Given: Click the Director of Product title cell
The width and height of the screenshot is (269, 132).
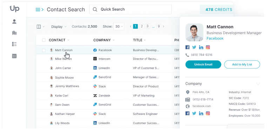Looking at the screenshot, I should click(146, 86).
